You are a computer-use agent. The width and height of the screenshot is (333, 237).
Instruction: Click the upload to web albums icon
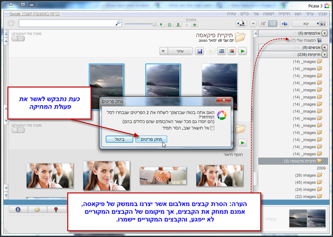pos(241,23)
